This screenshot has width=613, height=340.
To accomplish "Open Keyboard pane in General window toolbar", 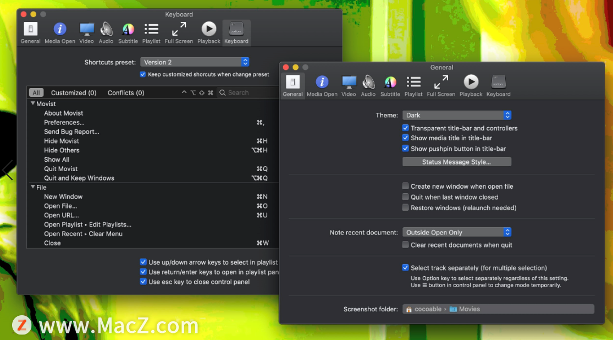I will coord(499,86).
